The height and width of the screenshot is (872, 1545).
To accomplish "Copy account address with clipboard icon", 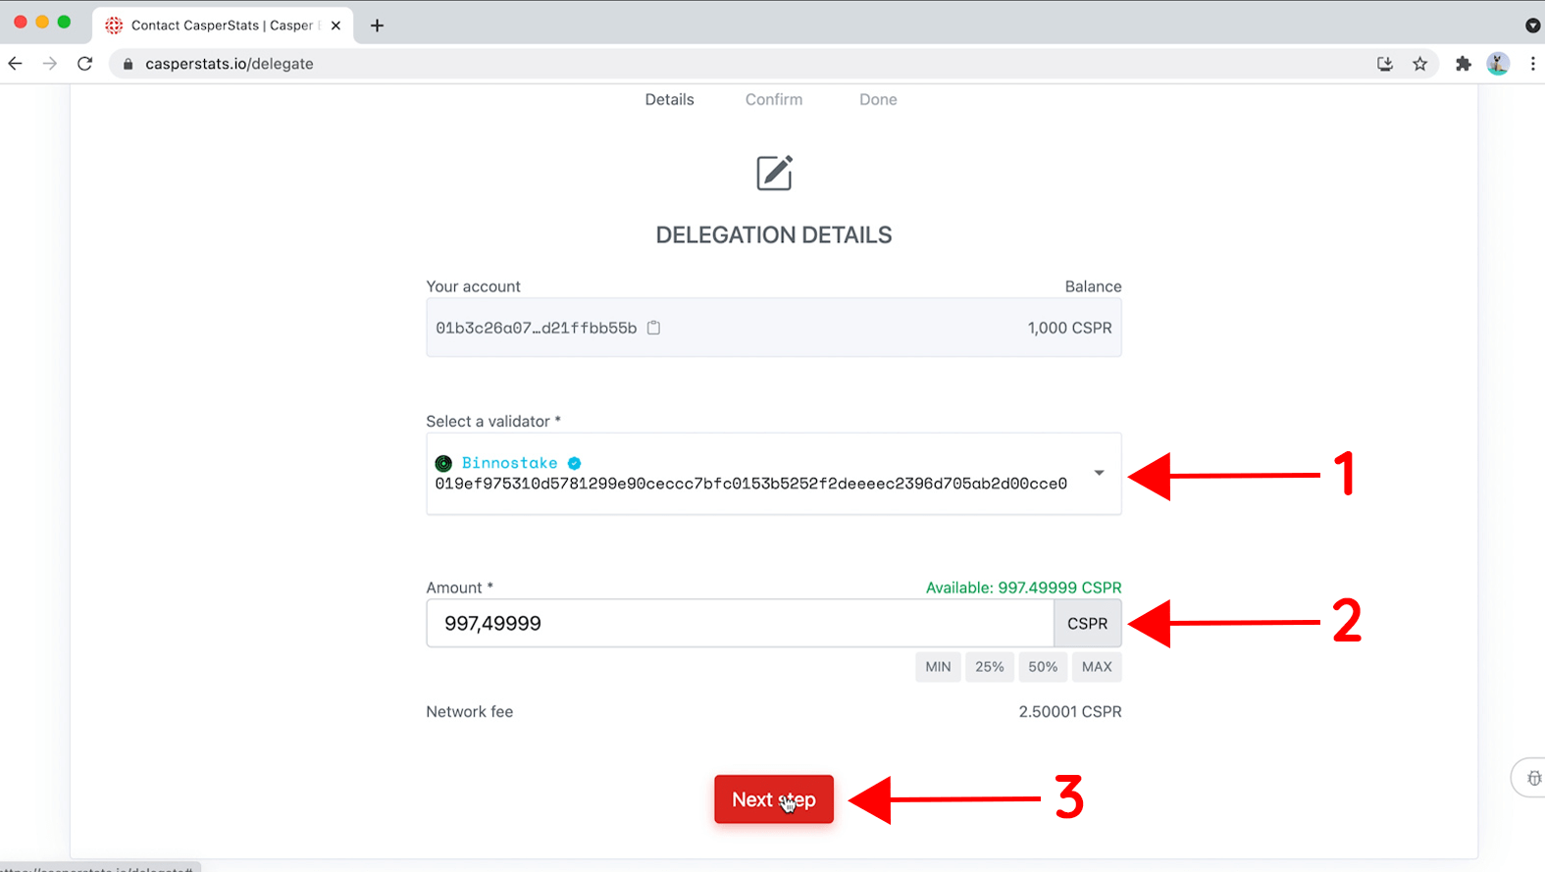I will (653, 328).
